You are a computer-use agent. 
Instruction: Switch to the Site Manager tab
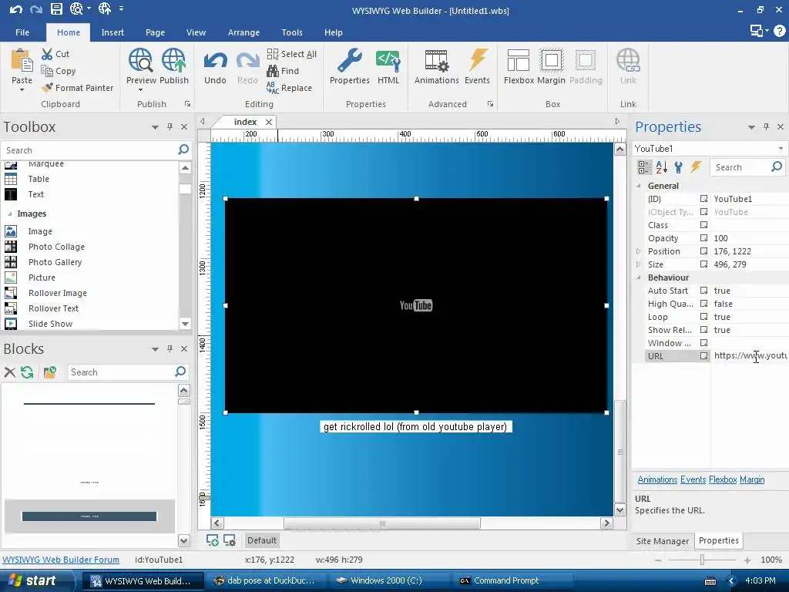click(662, 540)
